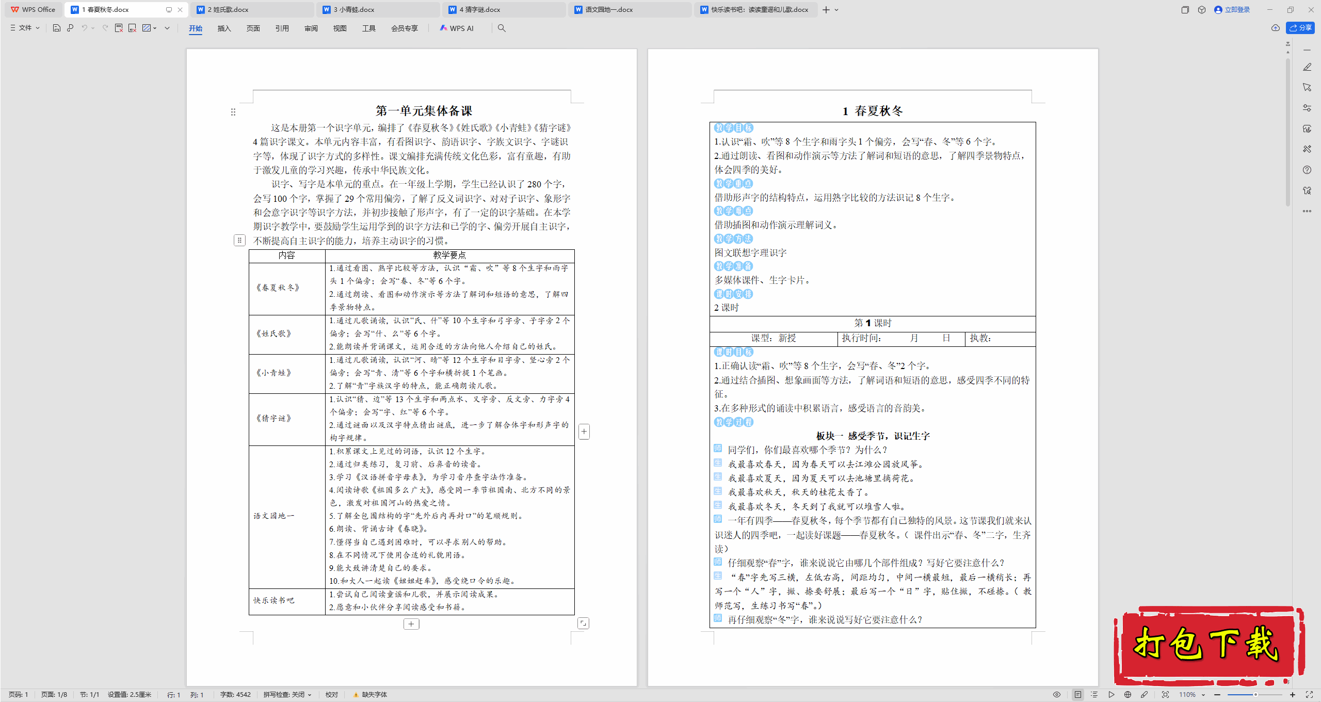This screenshot has height=702, width=1321.
Task: Open the zoom percentage 110% dropdown
Action: (1192, 695)
